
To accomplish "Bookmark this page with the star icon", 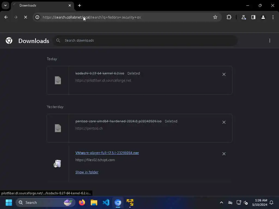I will point(215,17).
